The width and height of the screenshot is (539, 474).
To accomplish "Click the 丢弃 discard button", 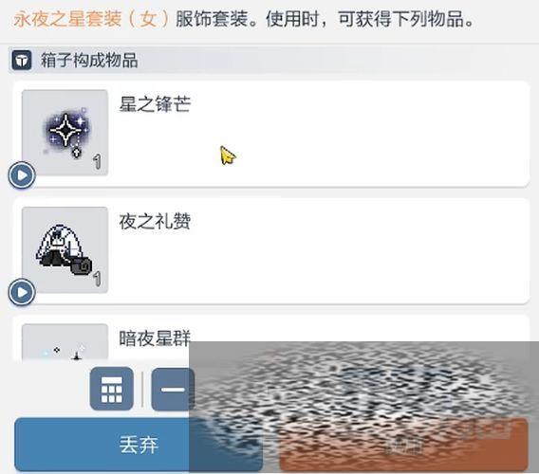I will click(x=139, y=445).
